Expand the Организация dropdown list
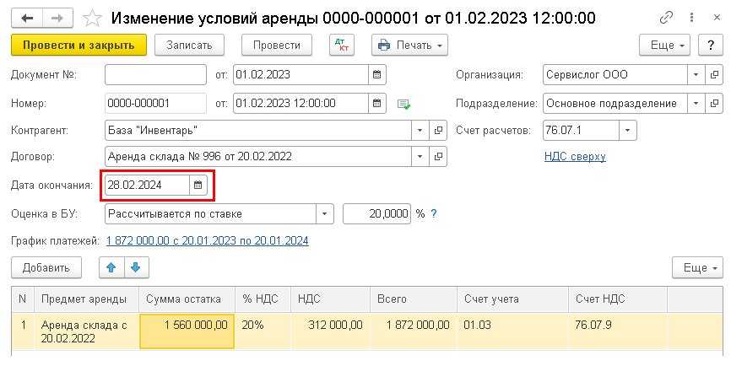The height and width of the screenshot is (366, 731). pyautogui.click(x=696, y=74)
